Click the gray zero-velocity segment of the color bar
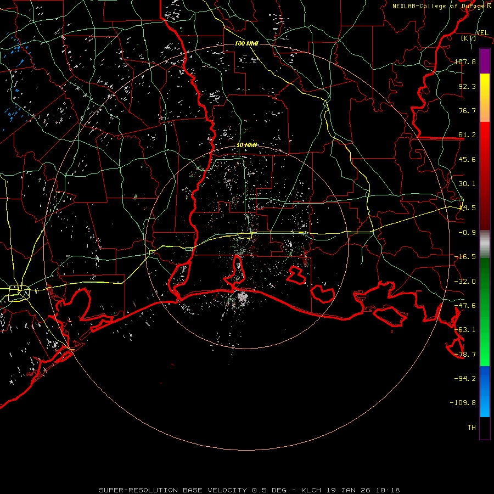Image resolution: width=494 pixels, height=494 pixels. tap(485, 244)
